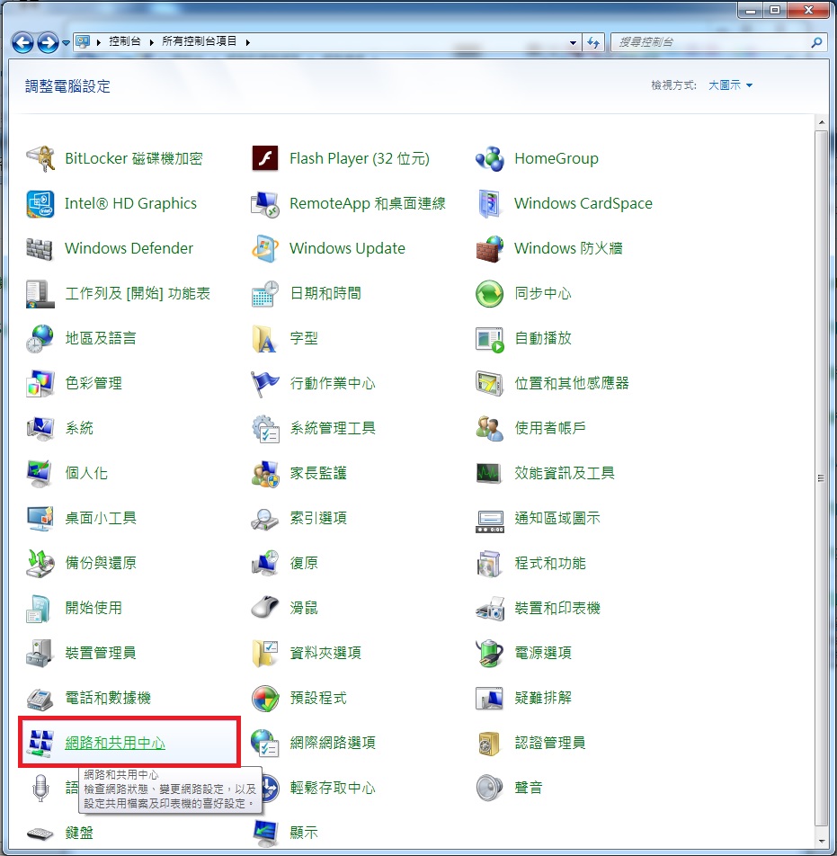Screen dimensions: 837x856
Task: Click the 裝置管理員 icon
Action: coord(40,654)
